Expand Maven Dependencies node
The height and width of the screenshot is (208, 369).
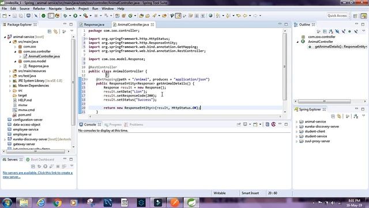click(x=10, y=86)
